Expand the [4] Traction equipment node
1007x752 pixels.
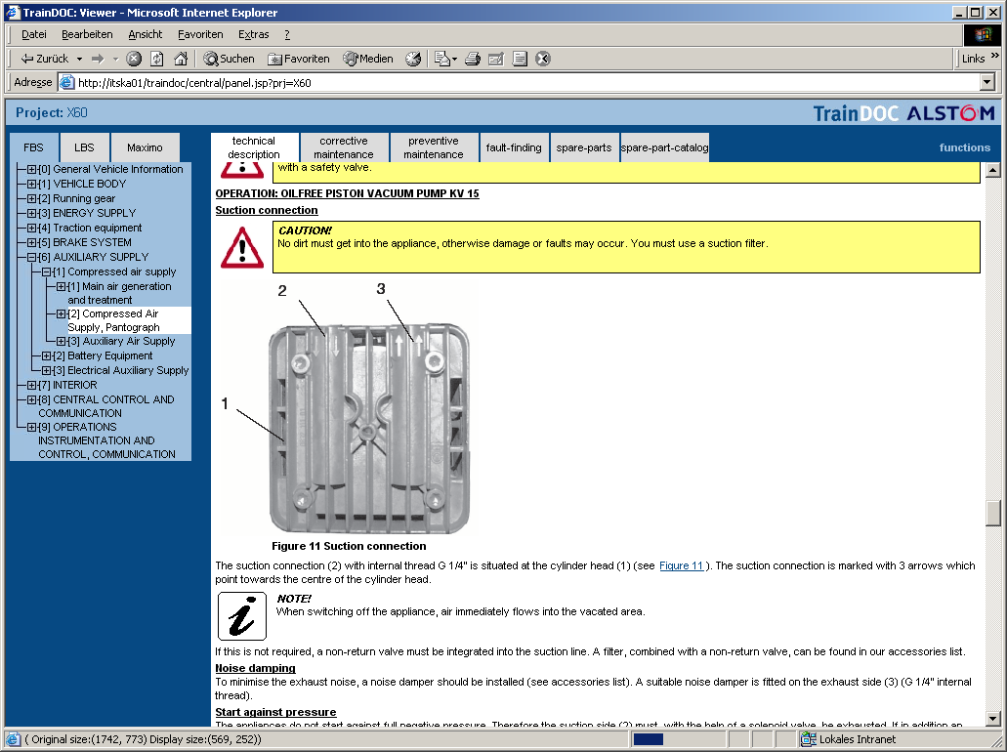[31, 228]
